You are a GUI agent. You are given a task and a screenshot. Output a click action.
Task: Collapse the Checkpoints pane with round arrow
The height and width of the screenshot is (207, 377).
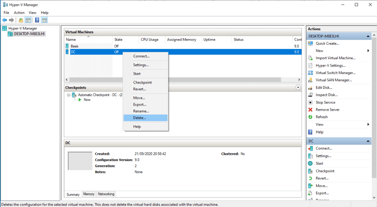coord(298,88)
